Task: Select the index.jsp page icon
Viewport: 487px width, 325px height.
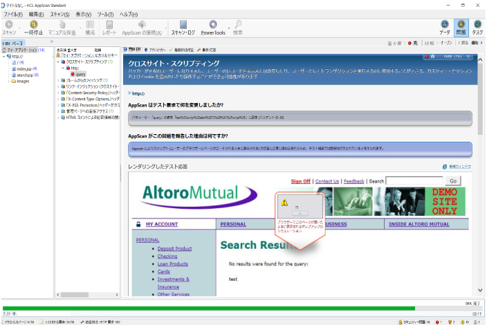Action: (14, 69)
